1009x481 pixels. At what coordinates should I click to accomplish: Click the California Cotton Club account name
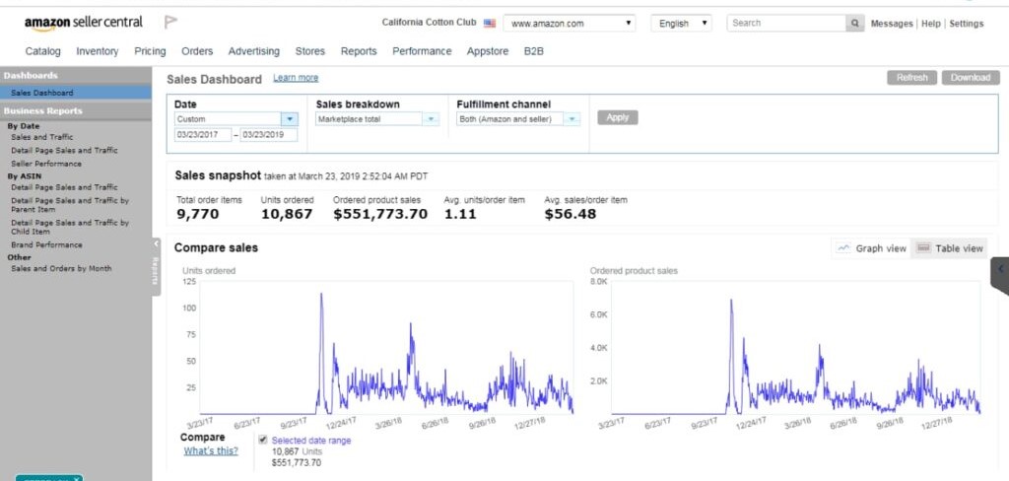(429, 23)
